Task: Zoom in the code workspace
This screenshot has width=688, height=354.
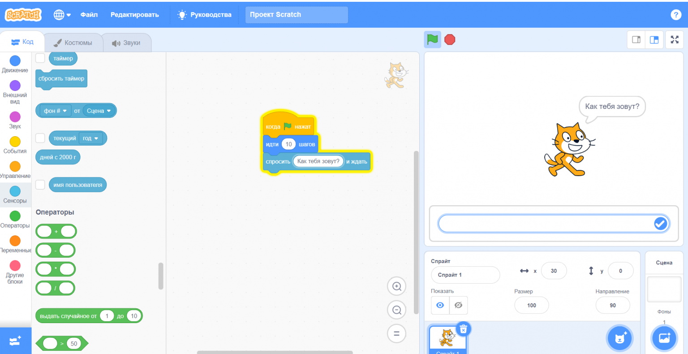Action: [396, 286]
